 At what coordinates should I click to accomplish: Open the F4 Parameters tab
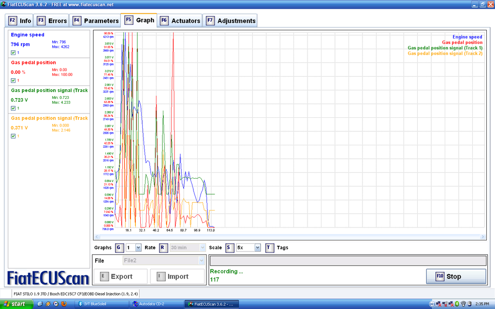point(95,21)
